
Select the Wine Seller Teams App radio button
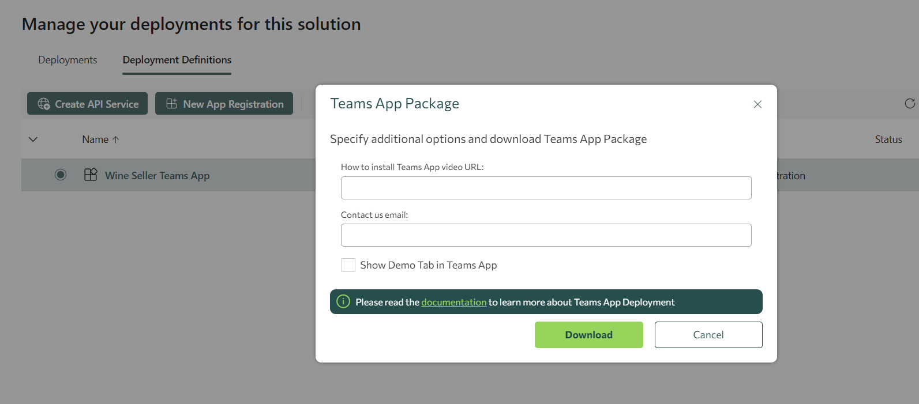pyautogui.click(x=61, y=175)
